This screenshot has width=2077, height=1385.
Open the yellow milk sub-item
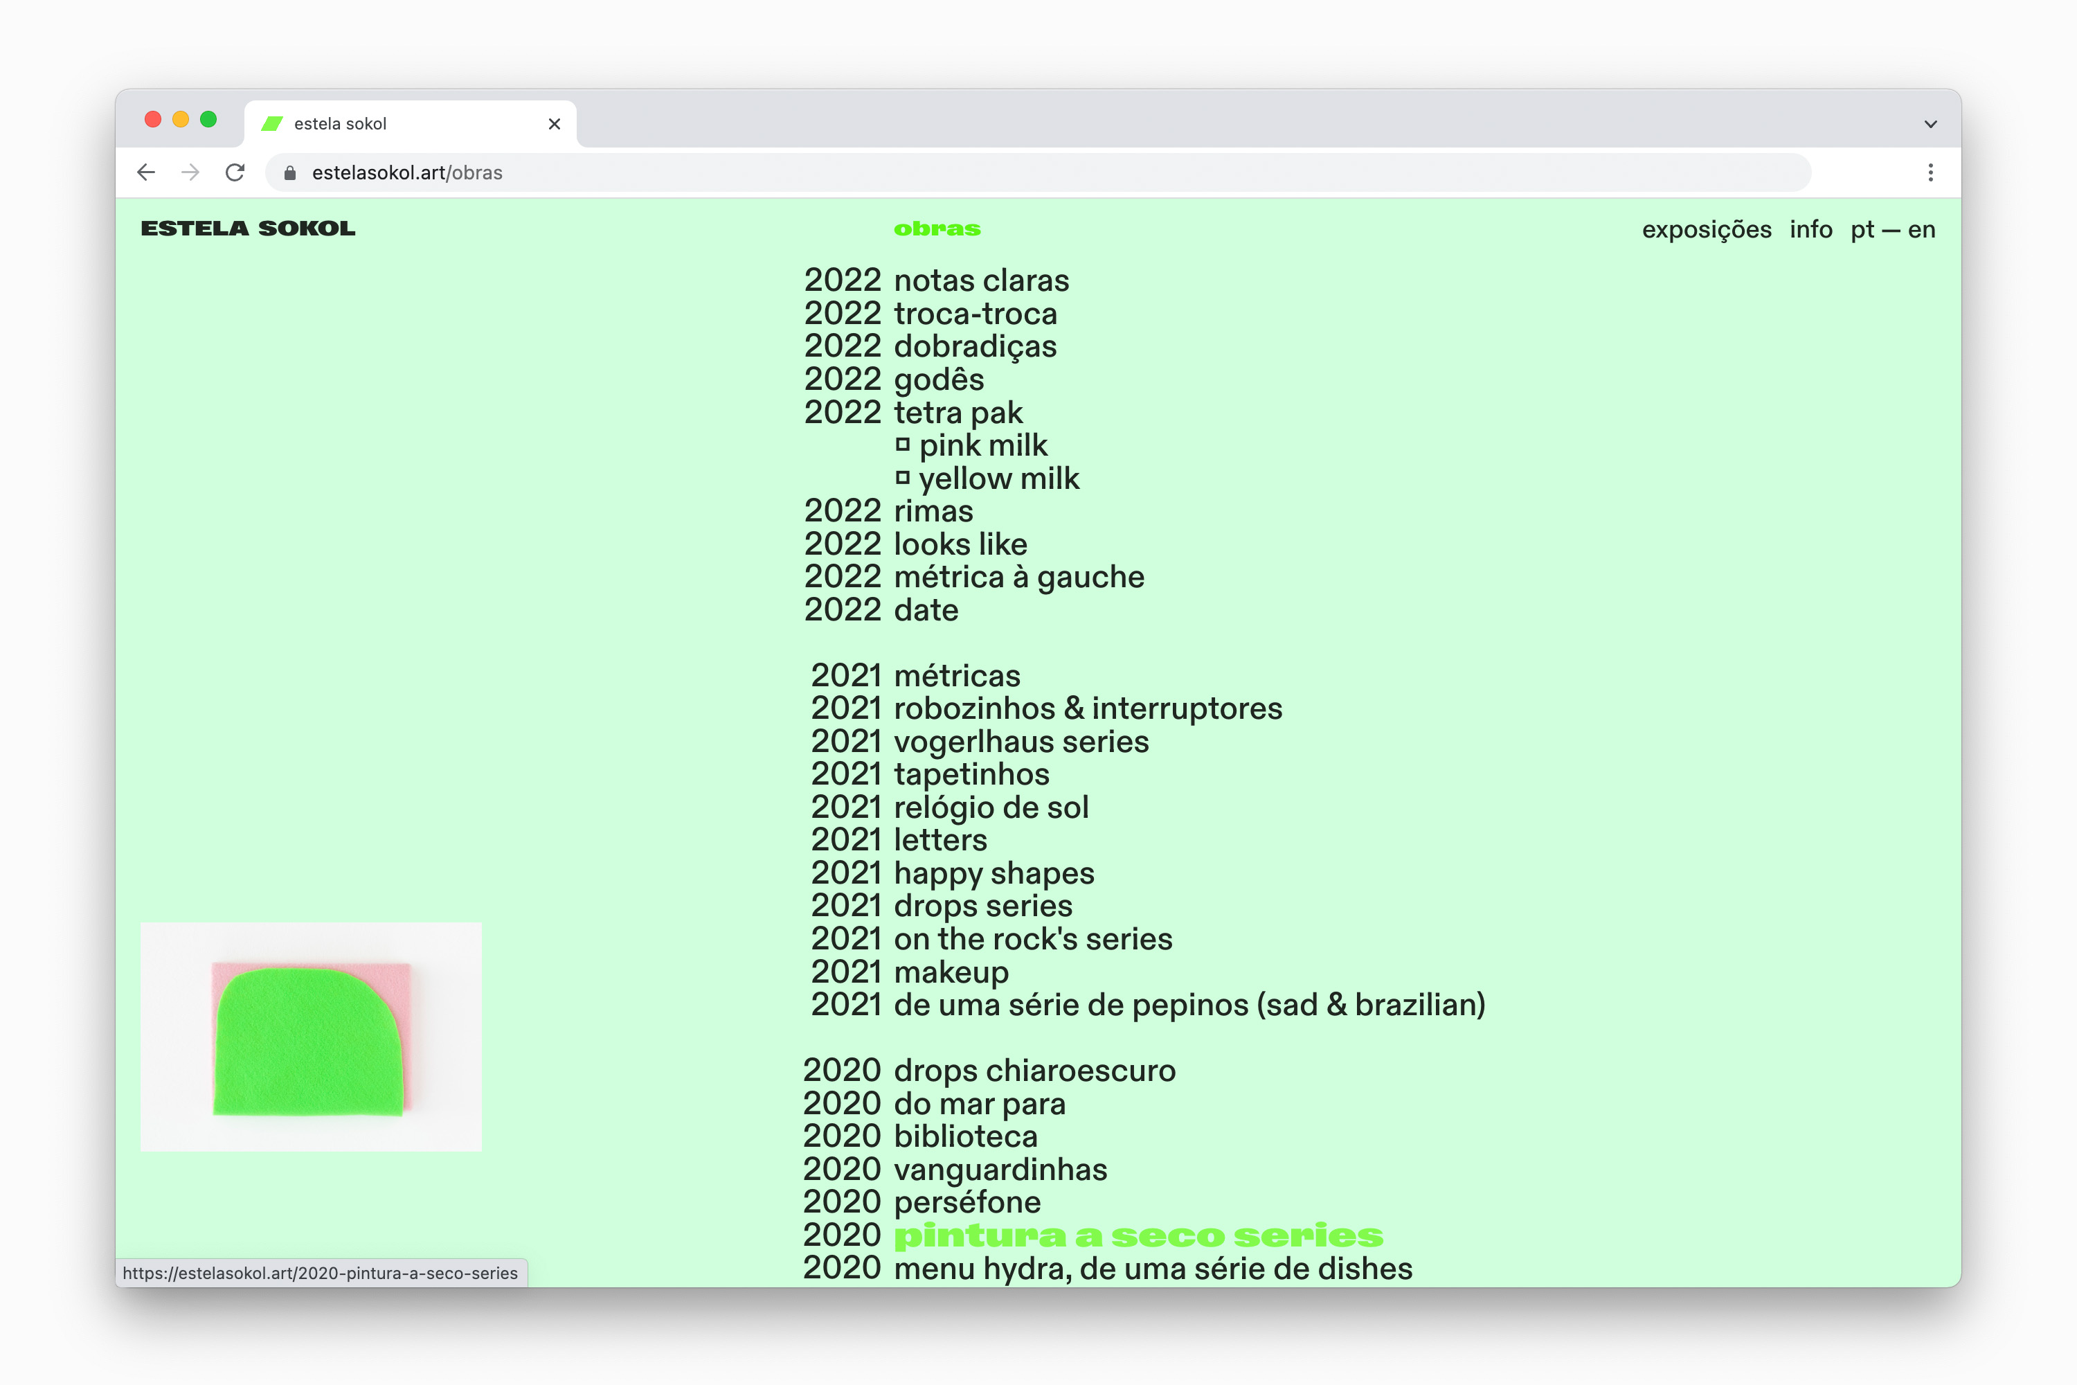point(998,478)
